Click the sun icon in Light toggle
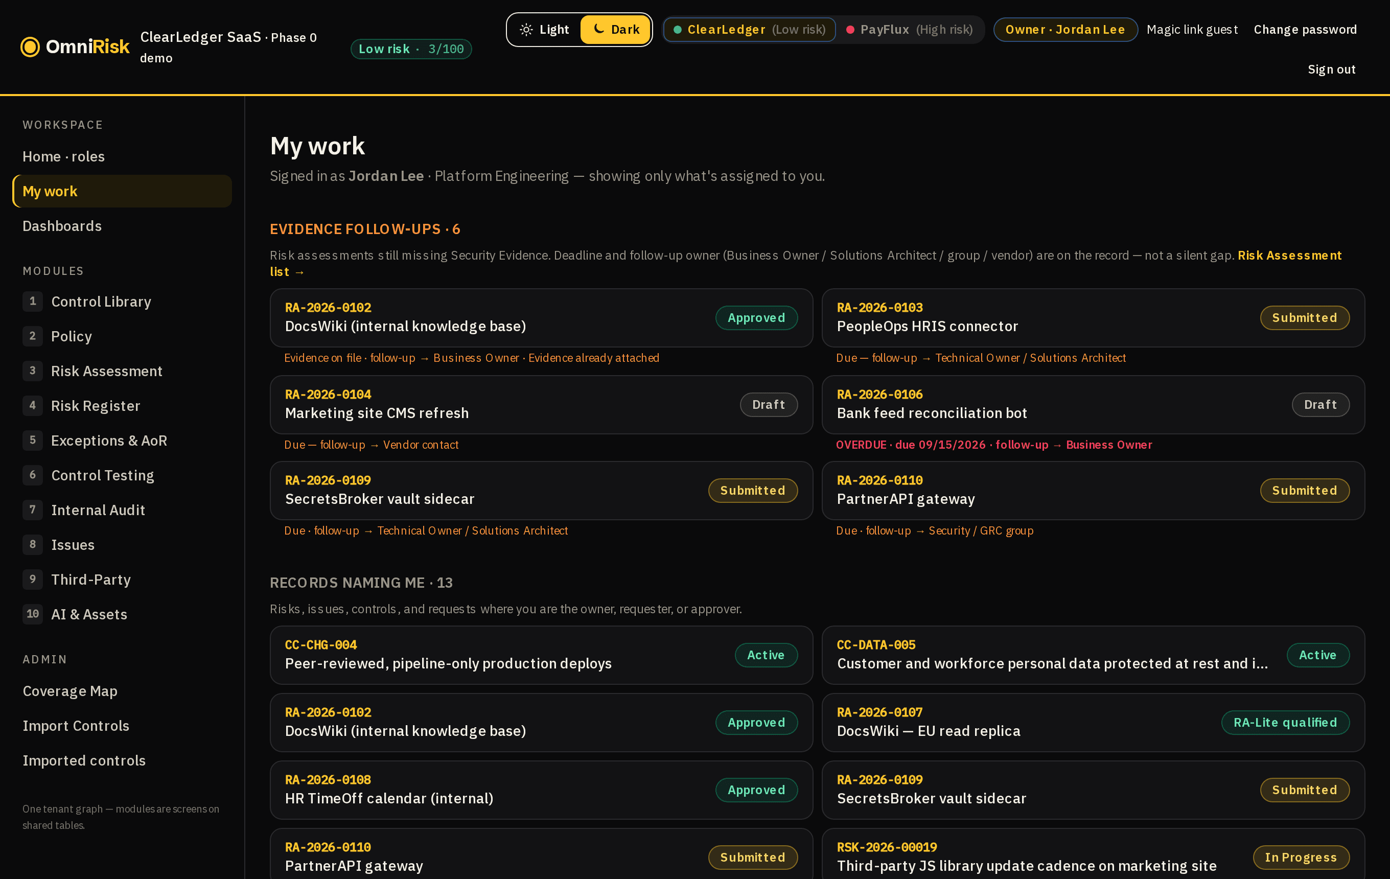 coord(526,30)
